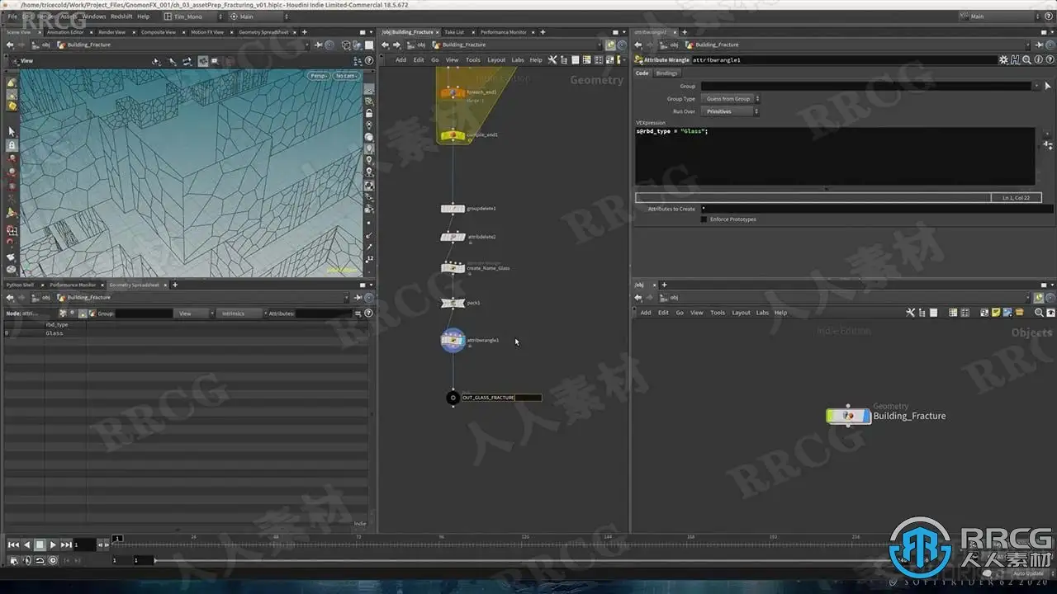Image resolution: width=1057 pixels, height=594 pixels.
Task: Open the Persp viewport camera dropdown
Action: [x=319, y=76]
